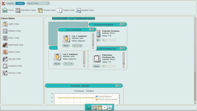This screenshot has height=111, width=197.
Task: Click the dashboard vertical scrollbar
Action: pos(195,60)
